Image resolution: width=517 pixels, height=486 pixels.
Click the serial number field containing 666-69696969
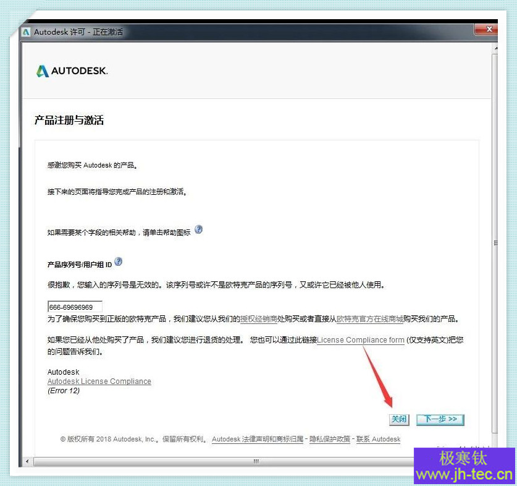[x=75, y=307]
